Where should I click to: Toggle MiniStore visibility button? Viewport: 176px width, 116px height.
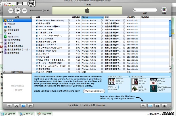pos(143,106)
